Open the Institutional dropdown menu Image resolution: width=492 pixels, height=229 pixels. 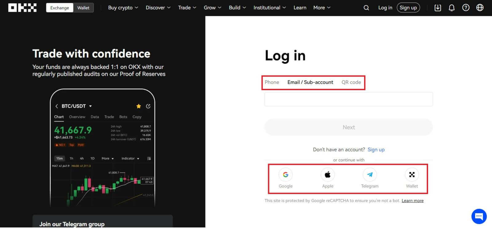(269, 8)
